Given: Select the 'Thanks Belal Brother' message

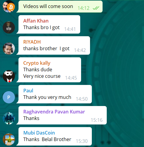Looking at the screenshot, I should pyautogui.click(x=54, y=136).
